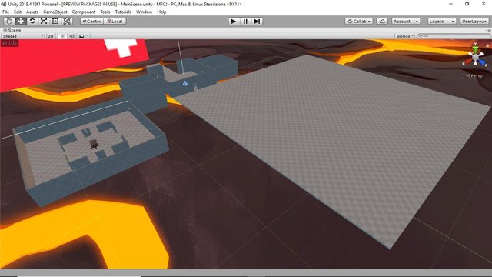Click the 'grids' label in scene corner
492x277 pixels.
coord(9,43)
